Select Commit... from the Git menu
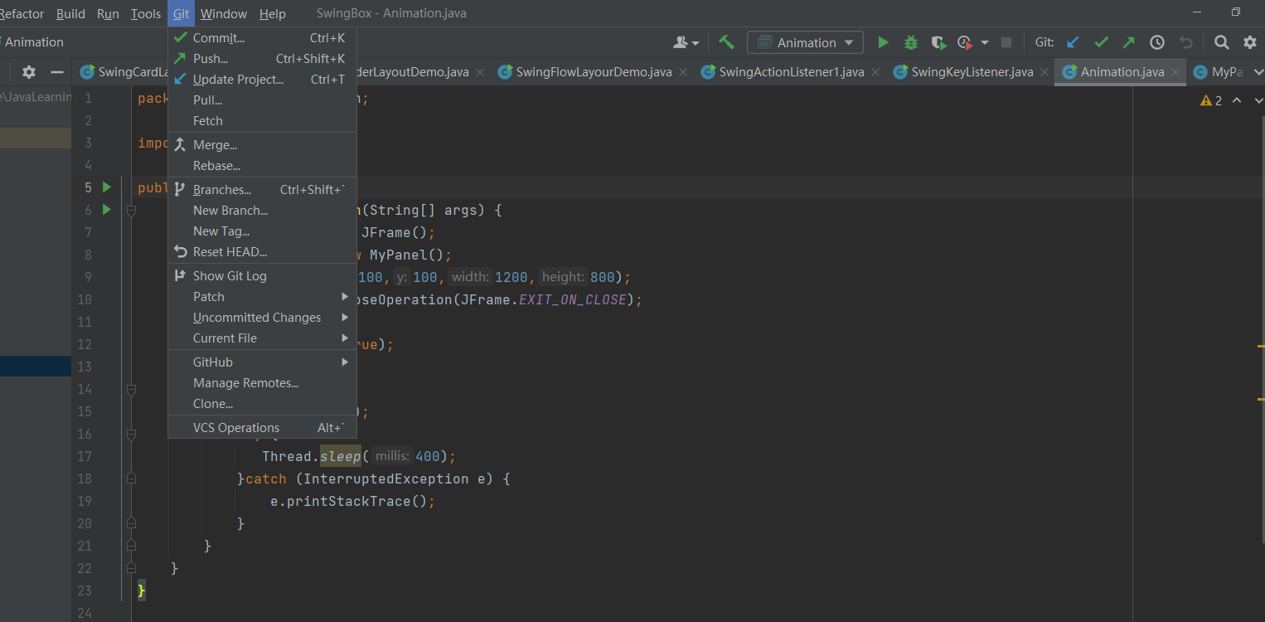Viewport: 1265px width, 622px height. point(262,38)
